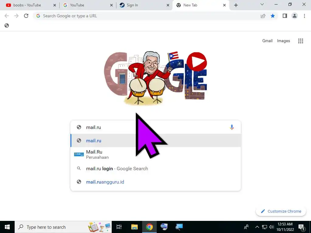Click the Customize Chrome button

point(281,211)
